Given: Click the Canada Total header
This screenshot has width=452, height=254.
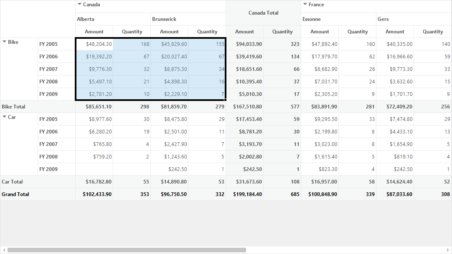Looking at the screenshot, I should click(263, 13).
